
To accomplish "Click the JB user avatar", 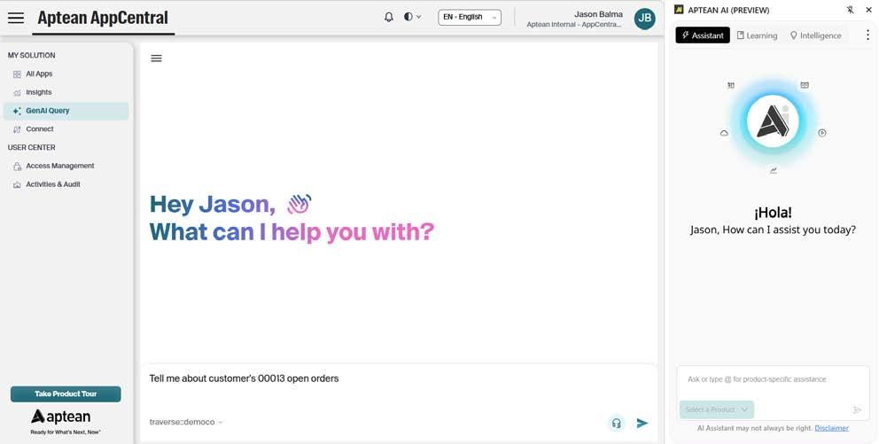I will 645,19.
